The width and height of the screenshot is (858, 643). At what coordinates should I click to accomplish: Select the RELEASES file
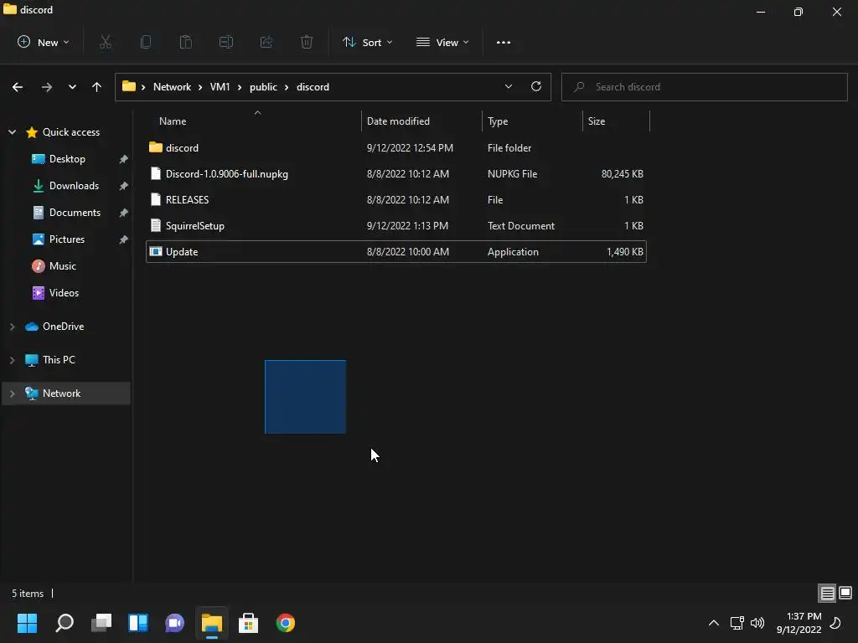point(396,199)
